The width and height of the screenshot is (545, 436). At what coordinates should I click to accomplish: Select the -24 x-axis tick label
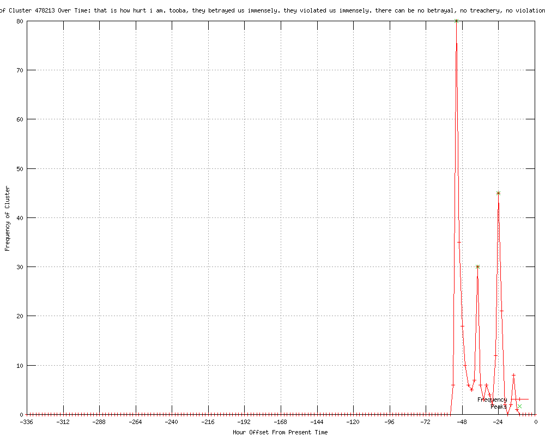498,422
